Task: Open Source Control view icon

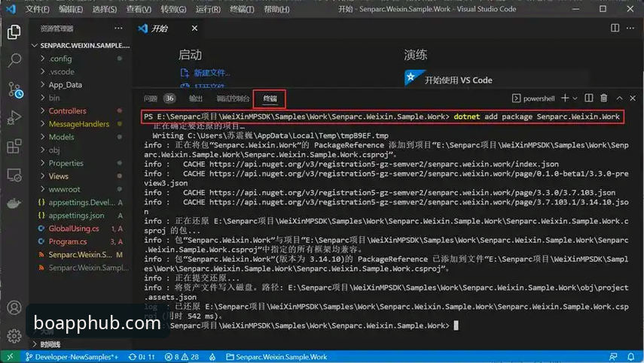Action: point(15,89)
